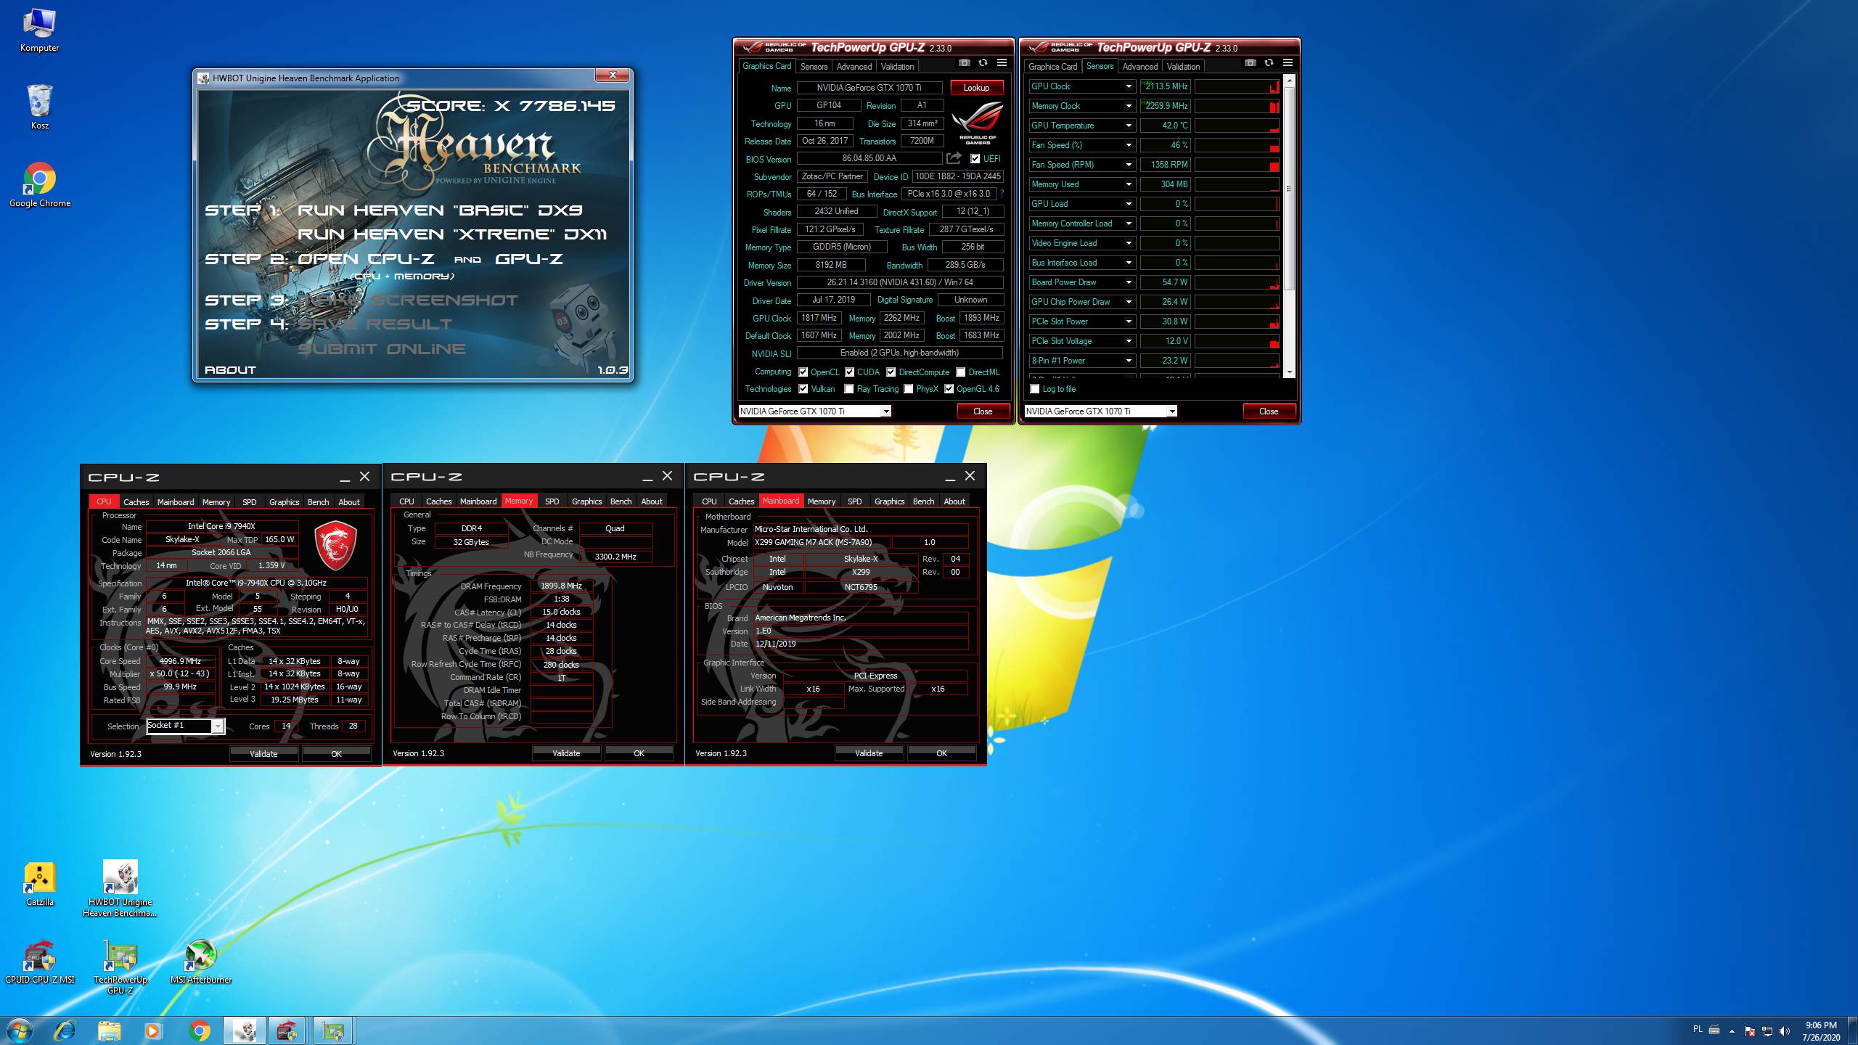This screenshot has height=1045, width=1858.
Task: Switch to the Heaven Benchmark taskbar button
Action: tap(245, 1030)
